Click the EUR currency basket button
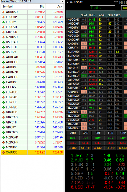The width and height of the screenshot is (127, 192). 111,133
